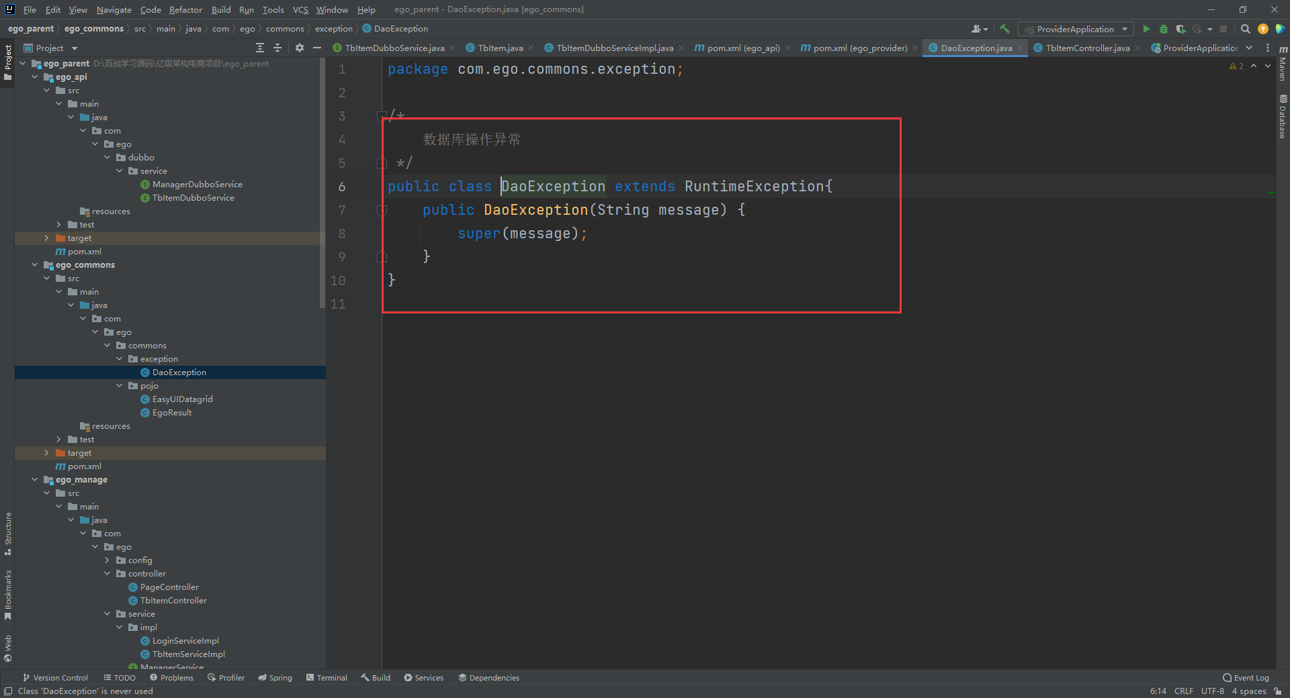Switch to pom.xml (ego_api) tab
The height and width of the screenshot is (698, 1290).
pos(743,48)
